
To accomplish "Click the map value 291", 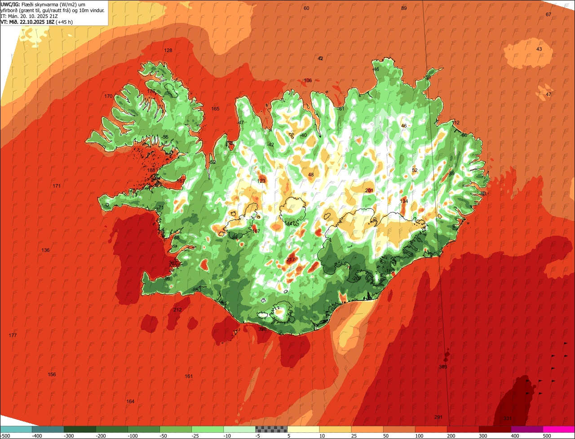I will point(438,417).
